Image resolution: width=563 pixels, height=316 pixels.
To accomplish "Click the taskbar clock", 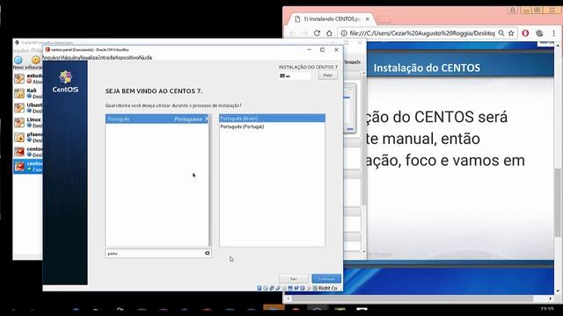I will pyautogui.click(x=546, y=308).
